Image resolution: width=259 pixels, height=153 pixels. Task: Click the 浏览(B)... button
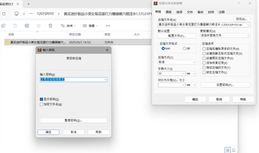pyautogui.click(x=242, y=19)
